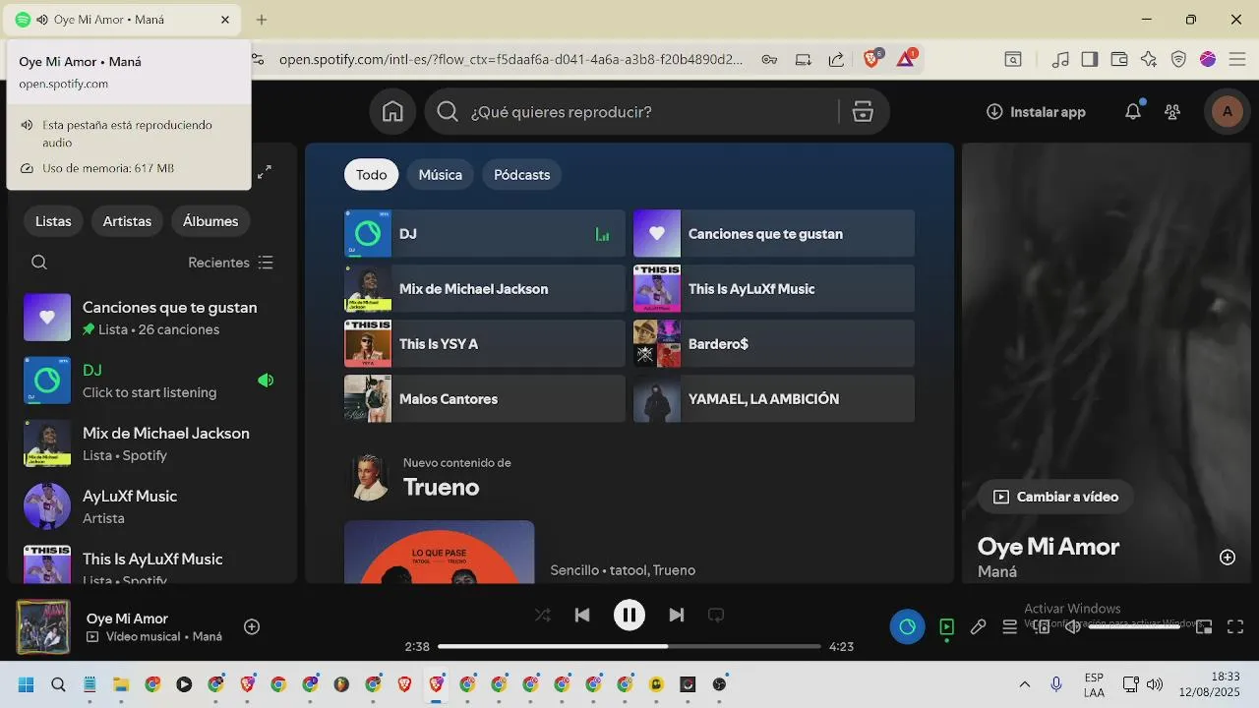Image resolution: width=1259 pixels, height=708 pixels.
Task: Click the Maná album art in player bar
Action: click(43, 627)
